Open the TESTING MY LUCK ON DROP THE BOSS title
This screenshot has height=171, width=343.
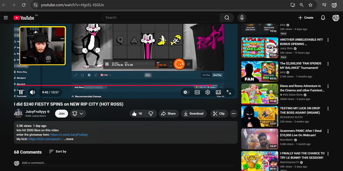coord(300,111)
